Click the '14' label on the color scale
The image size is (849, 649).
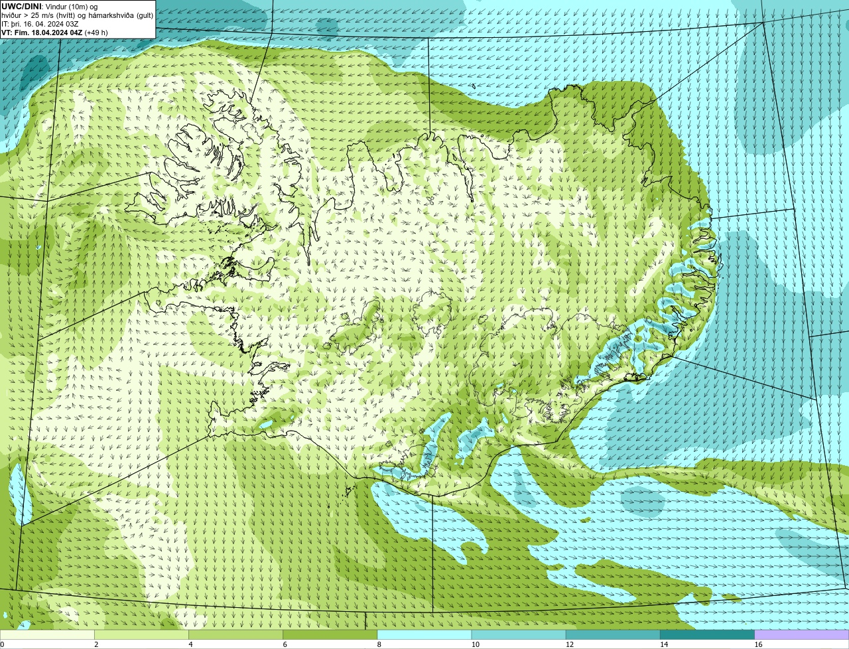pyautogui.click(x=664, y=644)
